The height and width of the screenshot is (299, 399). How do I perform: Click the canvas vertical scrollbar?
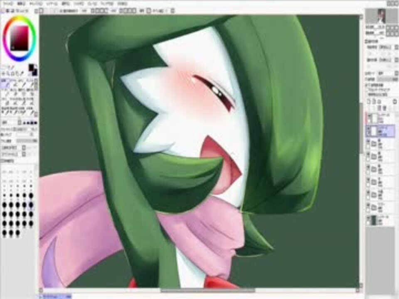[x=361, y=128]
